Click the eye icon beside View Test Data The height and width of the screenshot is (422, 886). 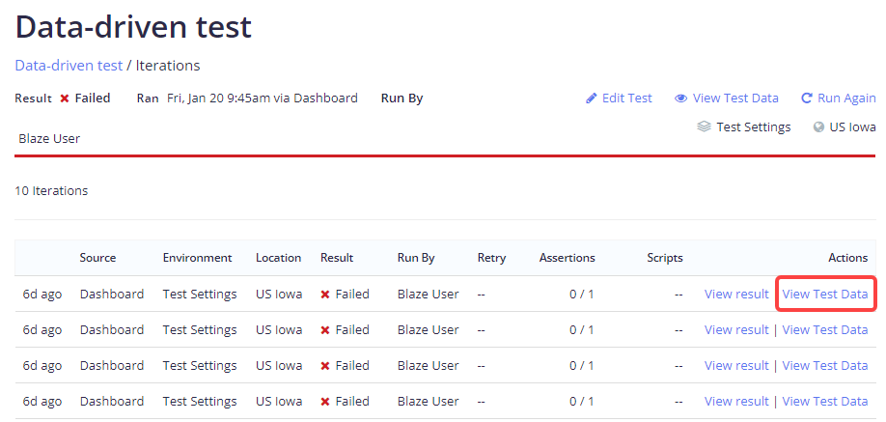coord(680,98)
